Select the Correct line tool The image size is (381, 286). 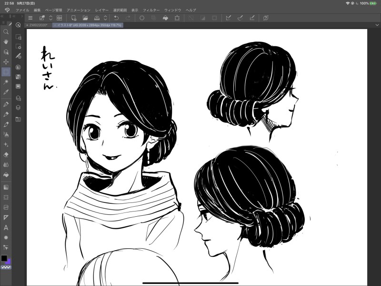pos(6,247)
